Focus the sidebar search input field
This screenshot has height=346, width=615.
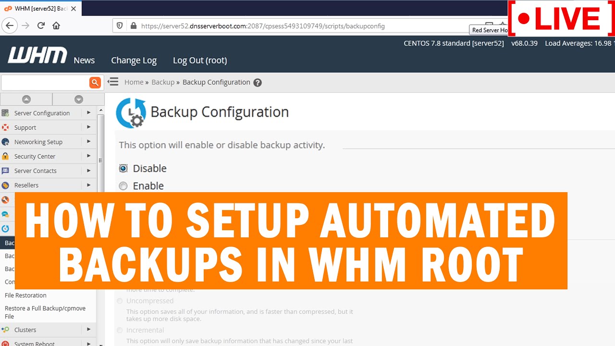pyautogui.click(x=45, y=83)
